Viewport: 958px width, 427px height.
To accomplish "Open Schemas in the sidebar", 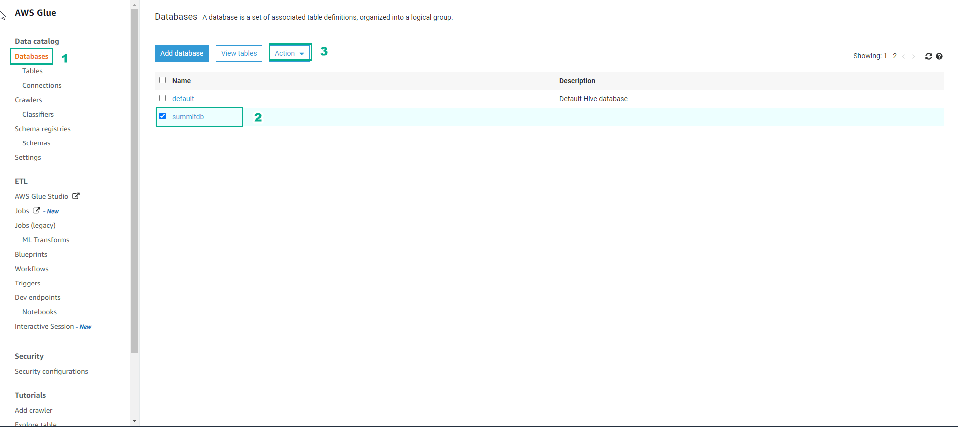I will coord(36,143).
